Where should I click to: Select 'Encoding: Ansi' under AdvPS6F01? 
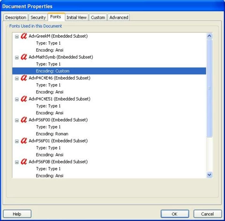(x=50, y=155)
